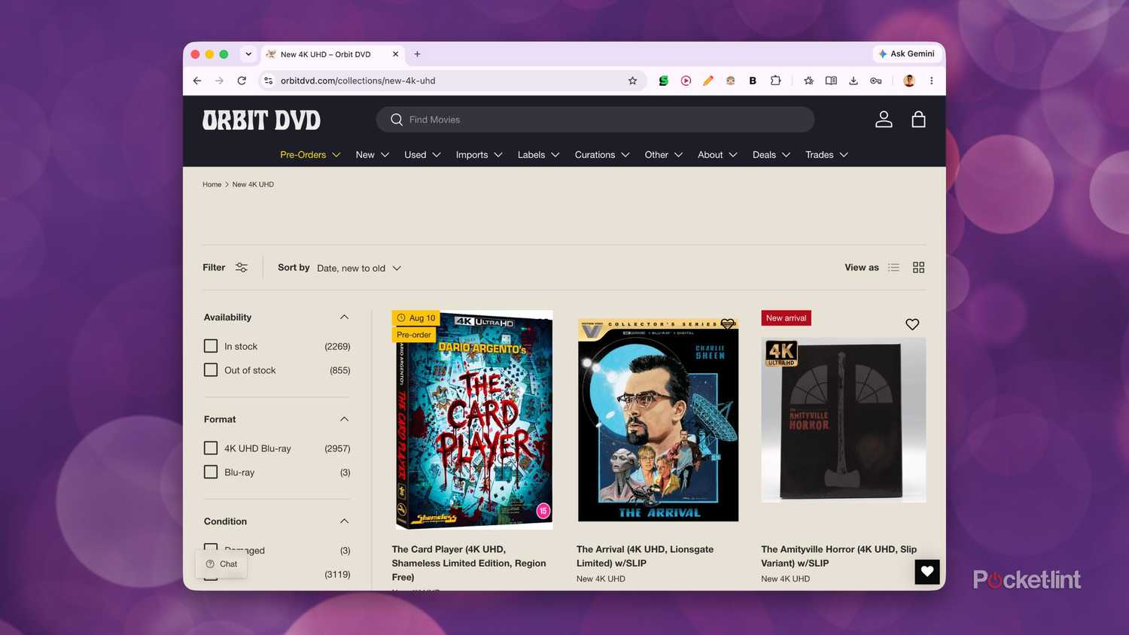Image resolution: width=1129 pixels, height=635 pixels.
Task: Click the red play-circle extension icon
Action: click(686, 81)
